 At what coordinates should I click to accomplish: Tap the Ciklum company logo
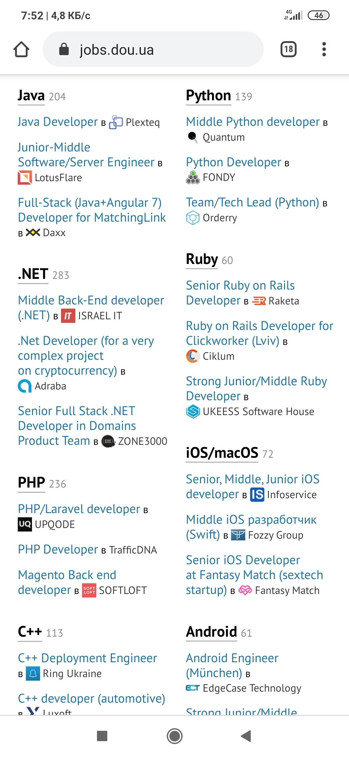click(x=193, y=356)
